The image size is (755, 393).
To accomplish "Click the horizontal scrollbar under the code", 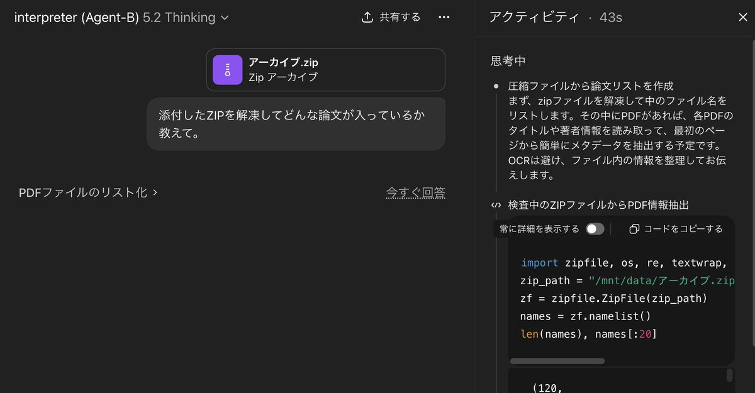I will pyautogui.click(x=557, y=360).
